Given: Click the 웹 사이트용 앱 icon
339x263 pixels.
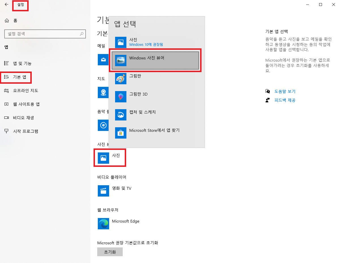Looking at the screenshot, I should click(x=7, y=104).
